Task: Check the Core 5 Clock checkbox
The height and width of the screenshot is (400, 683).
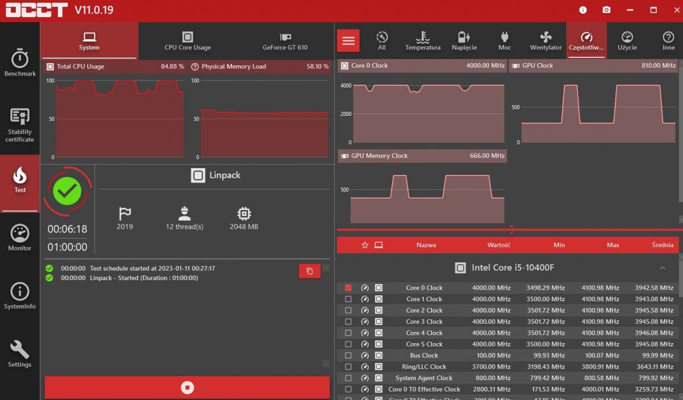Action: click(348, 344)
